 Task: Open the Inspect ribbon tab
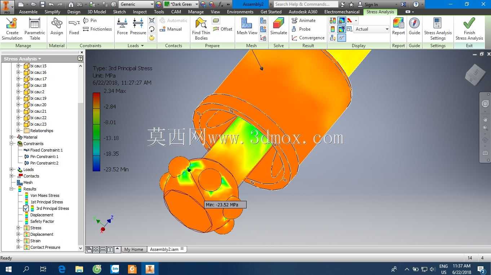(140, 12)
